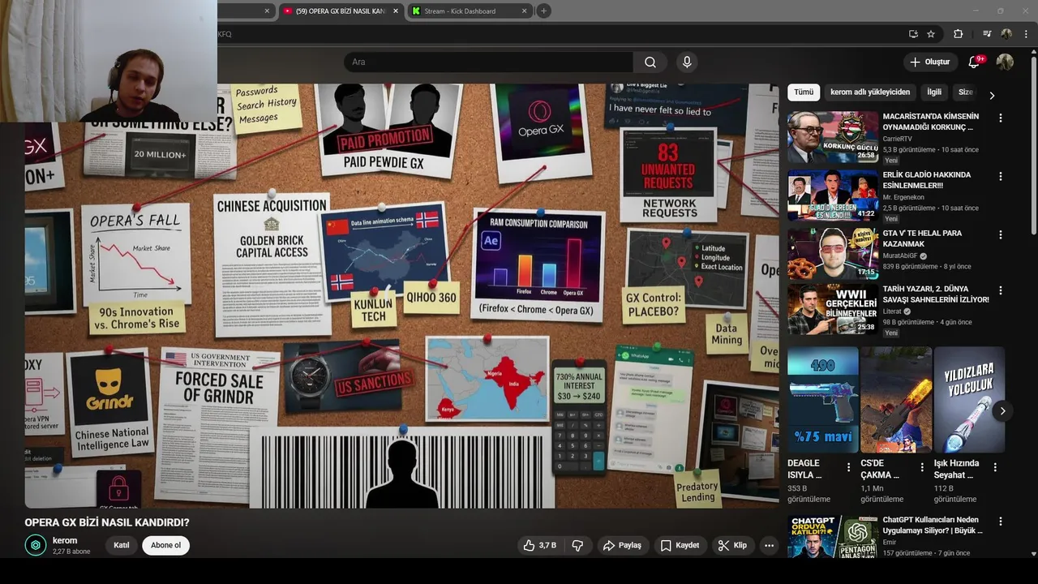This screenshot has width=1038, height=584.
Task: Select kerom adlı yükleyiciden chip
Action: (x=870, y=92)
